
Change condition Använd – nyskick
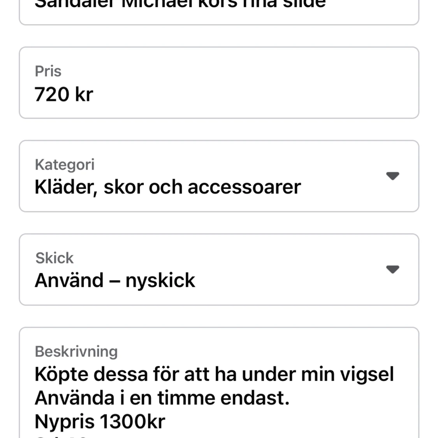click(115, 280)
